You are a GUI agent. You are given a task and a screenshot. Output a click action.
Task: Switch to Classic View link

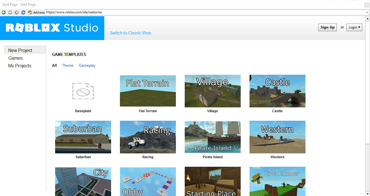click(x=130, y=33)
